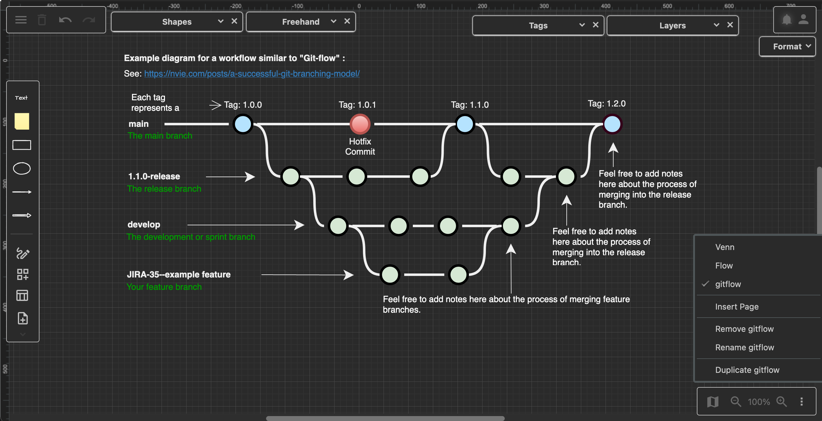
Task: Click the table insert icon in sidebar
Action: coord(22,295)
